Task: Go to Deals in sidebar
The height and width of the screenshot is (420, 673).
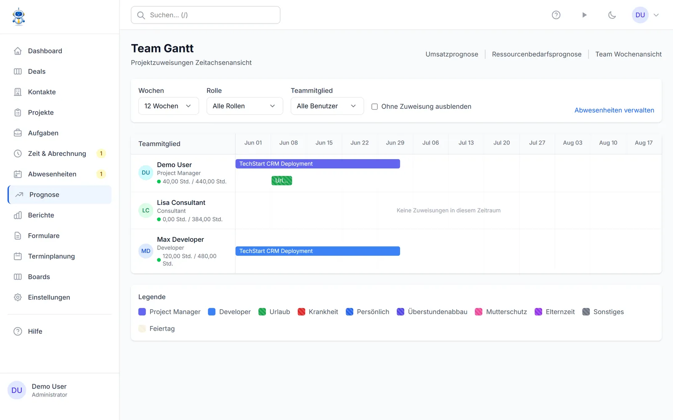Action: pos(59,71)
